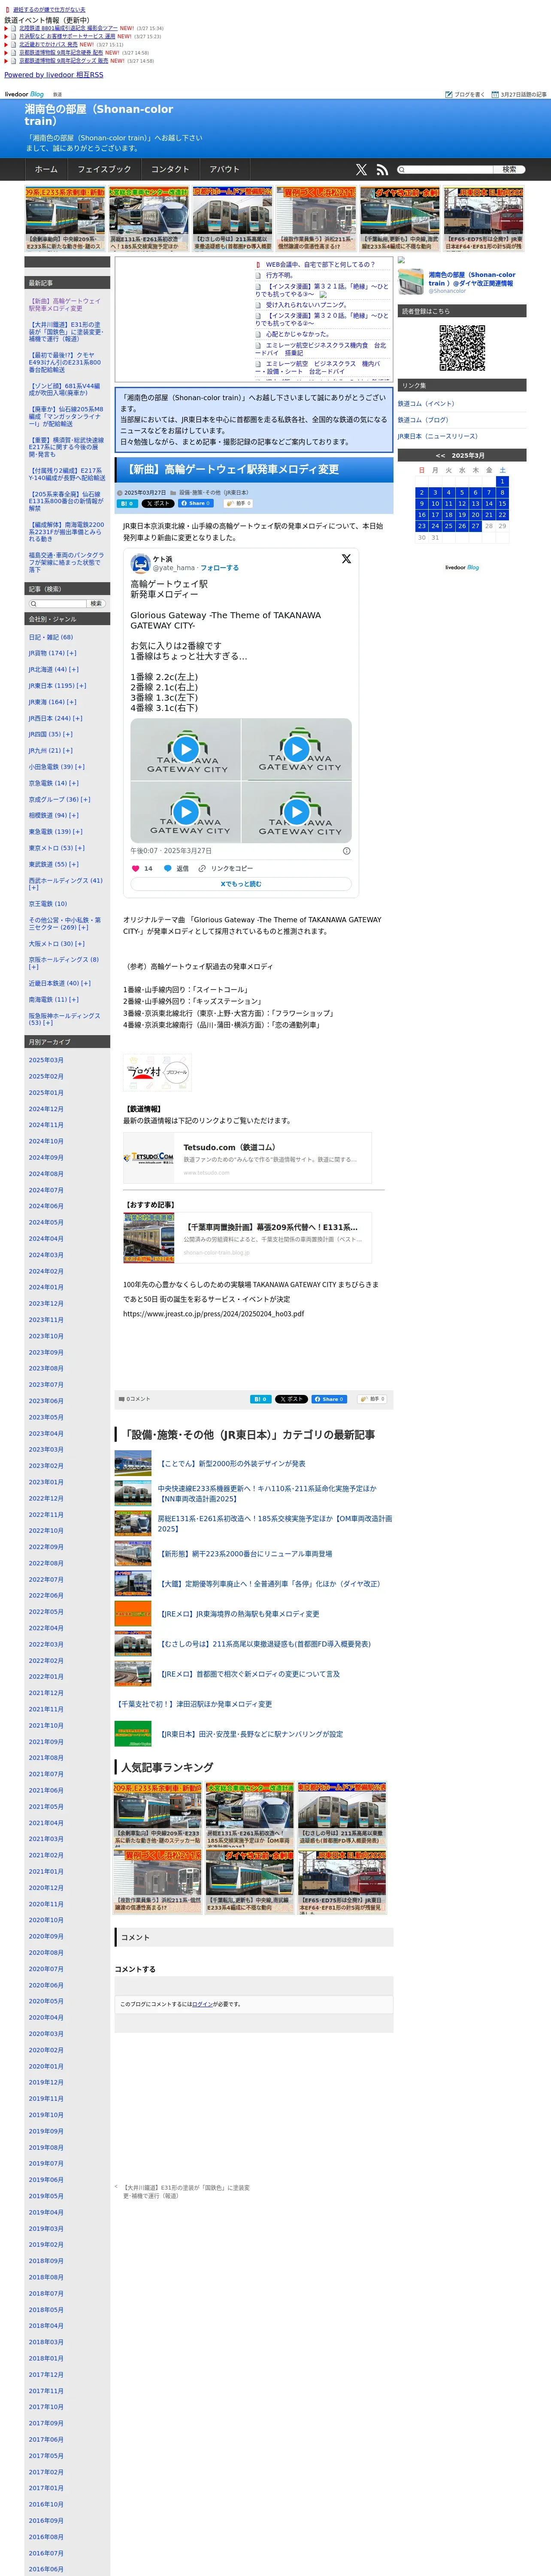Play the bottom-right 4番線 melody video
Image resolution: width=551 pixels, height=2576 pixels.
(297, 811)
